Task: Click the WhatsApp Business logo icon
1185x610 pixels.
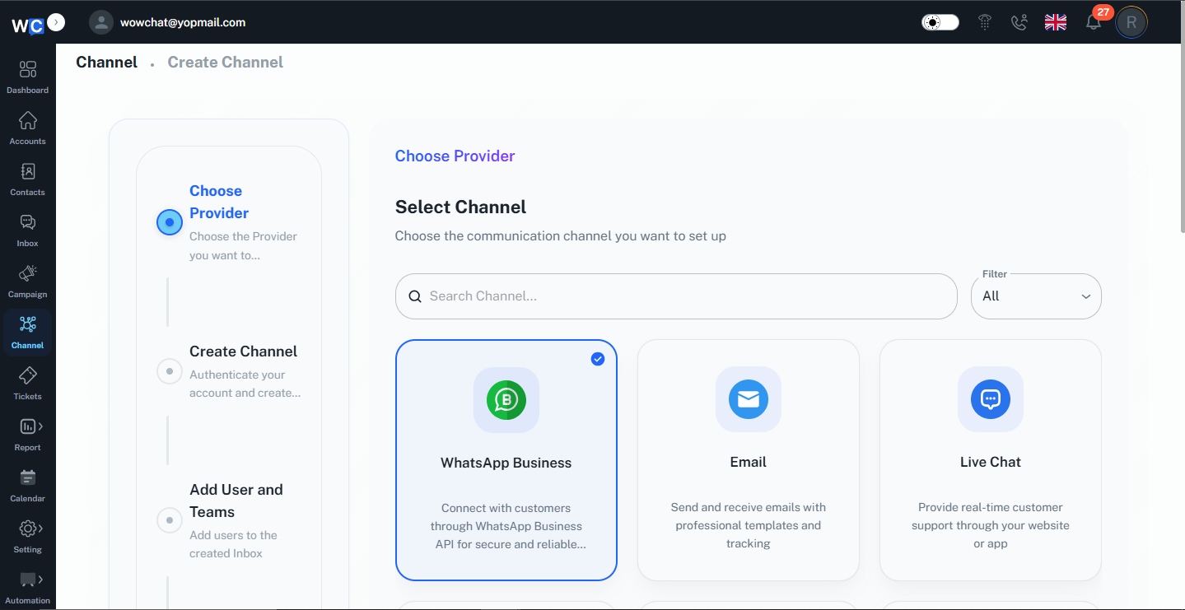Action: pos(506,400)
